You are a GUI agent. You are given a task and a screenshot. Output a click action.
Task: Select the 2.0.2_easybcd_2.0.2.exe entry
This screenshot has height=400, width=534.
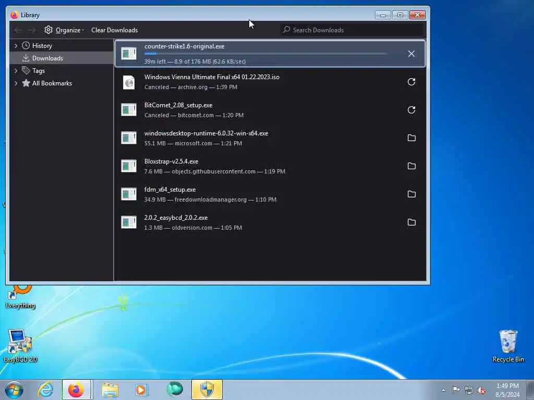[270, 222]
